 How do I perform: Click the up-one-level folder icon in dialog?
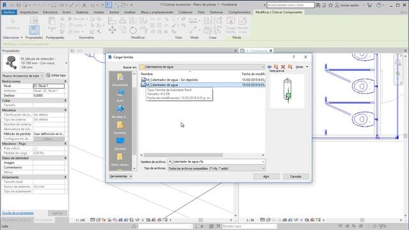coord(276,67)
